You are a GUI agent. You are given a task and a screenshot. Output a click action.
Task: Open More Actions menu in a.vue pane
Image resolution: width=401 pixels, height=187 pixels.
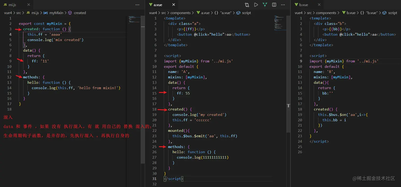pos(283,5)
